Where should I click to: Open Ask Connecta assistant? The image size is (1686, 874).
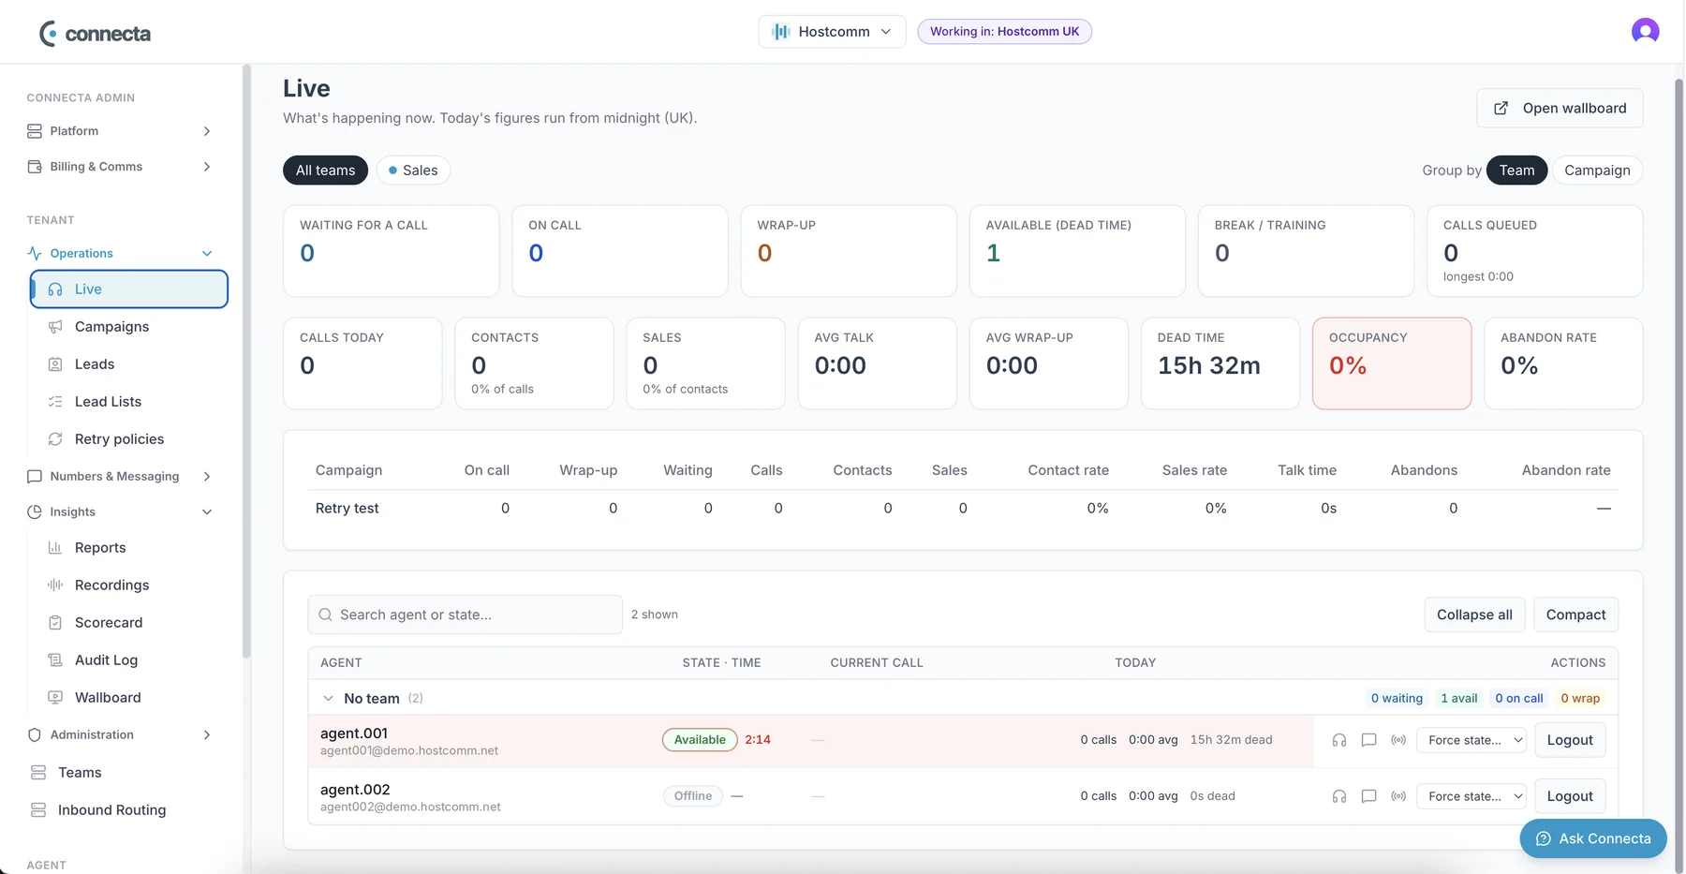(x=1593, y=838)
